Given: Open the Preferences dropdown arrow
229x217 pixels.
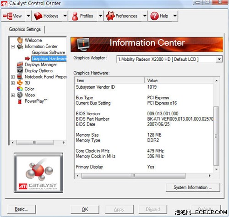Looking at the screenshot, I should (145, 16).
